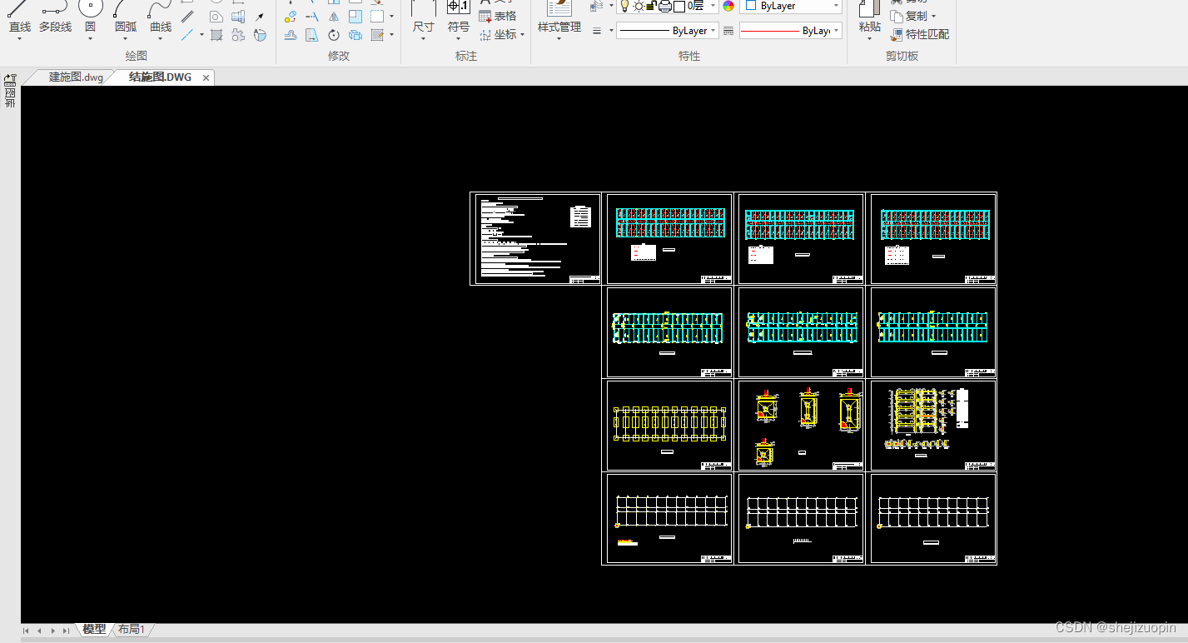The width and height of the screenshot is (1188, 643).
Task: Open the rainbow color wheel picker
Action: [x=728, y=5]
